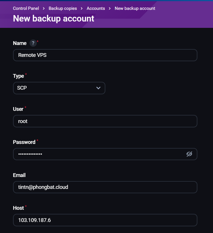
Task: Select the Host field with 103.109.187.6
Action: [x=105, y=220]
